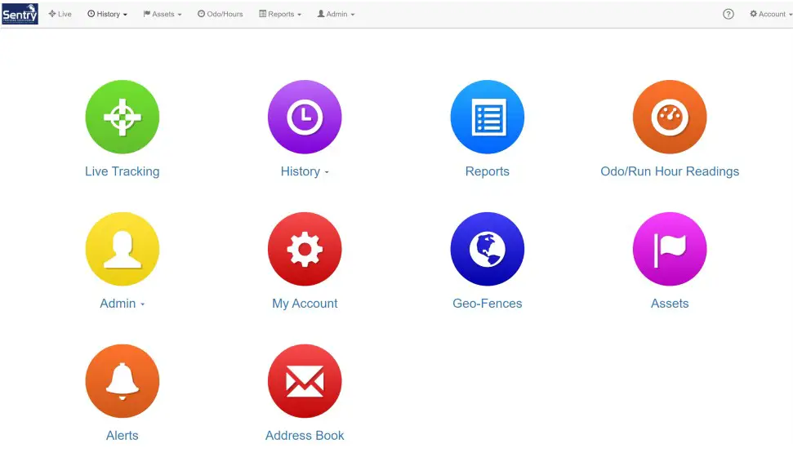Open the Alerts text link
This screenshot has width=793, height=457.
[x=123, y=435]
